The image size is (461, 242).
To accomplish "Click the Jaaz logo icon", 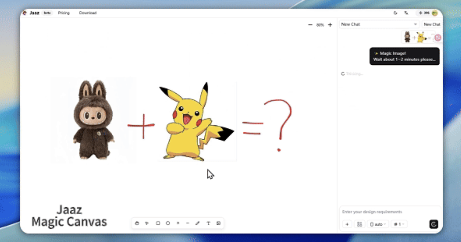I will click(x=25, y=13).
